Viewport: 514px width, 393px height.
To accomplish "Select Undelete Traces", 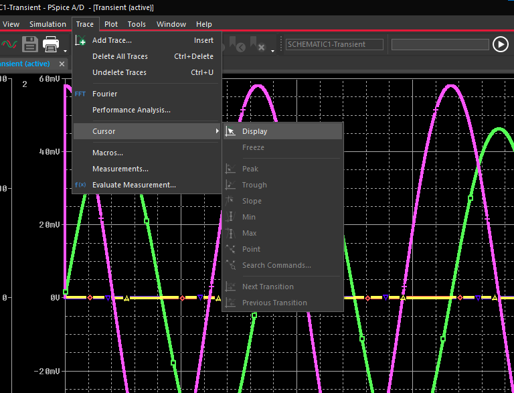I will [x=147, y=72].
